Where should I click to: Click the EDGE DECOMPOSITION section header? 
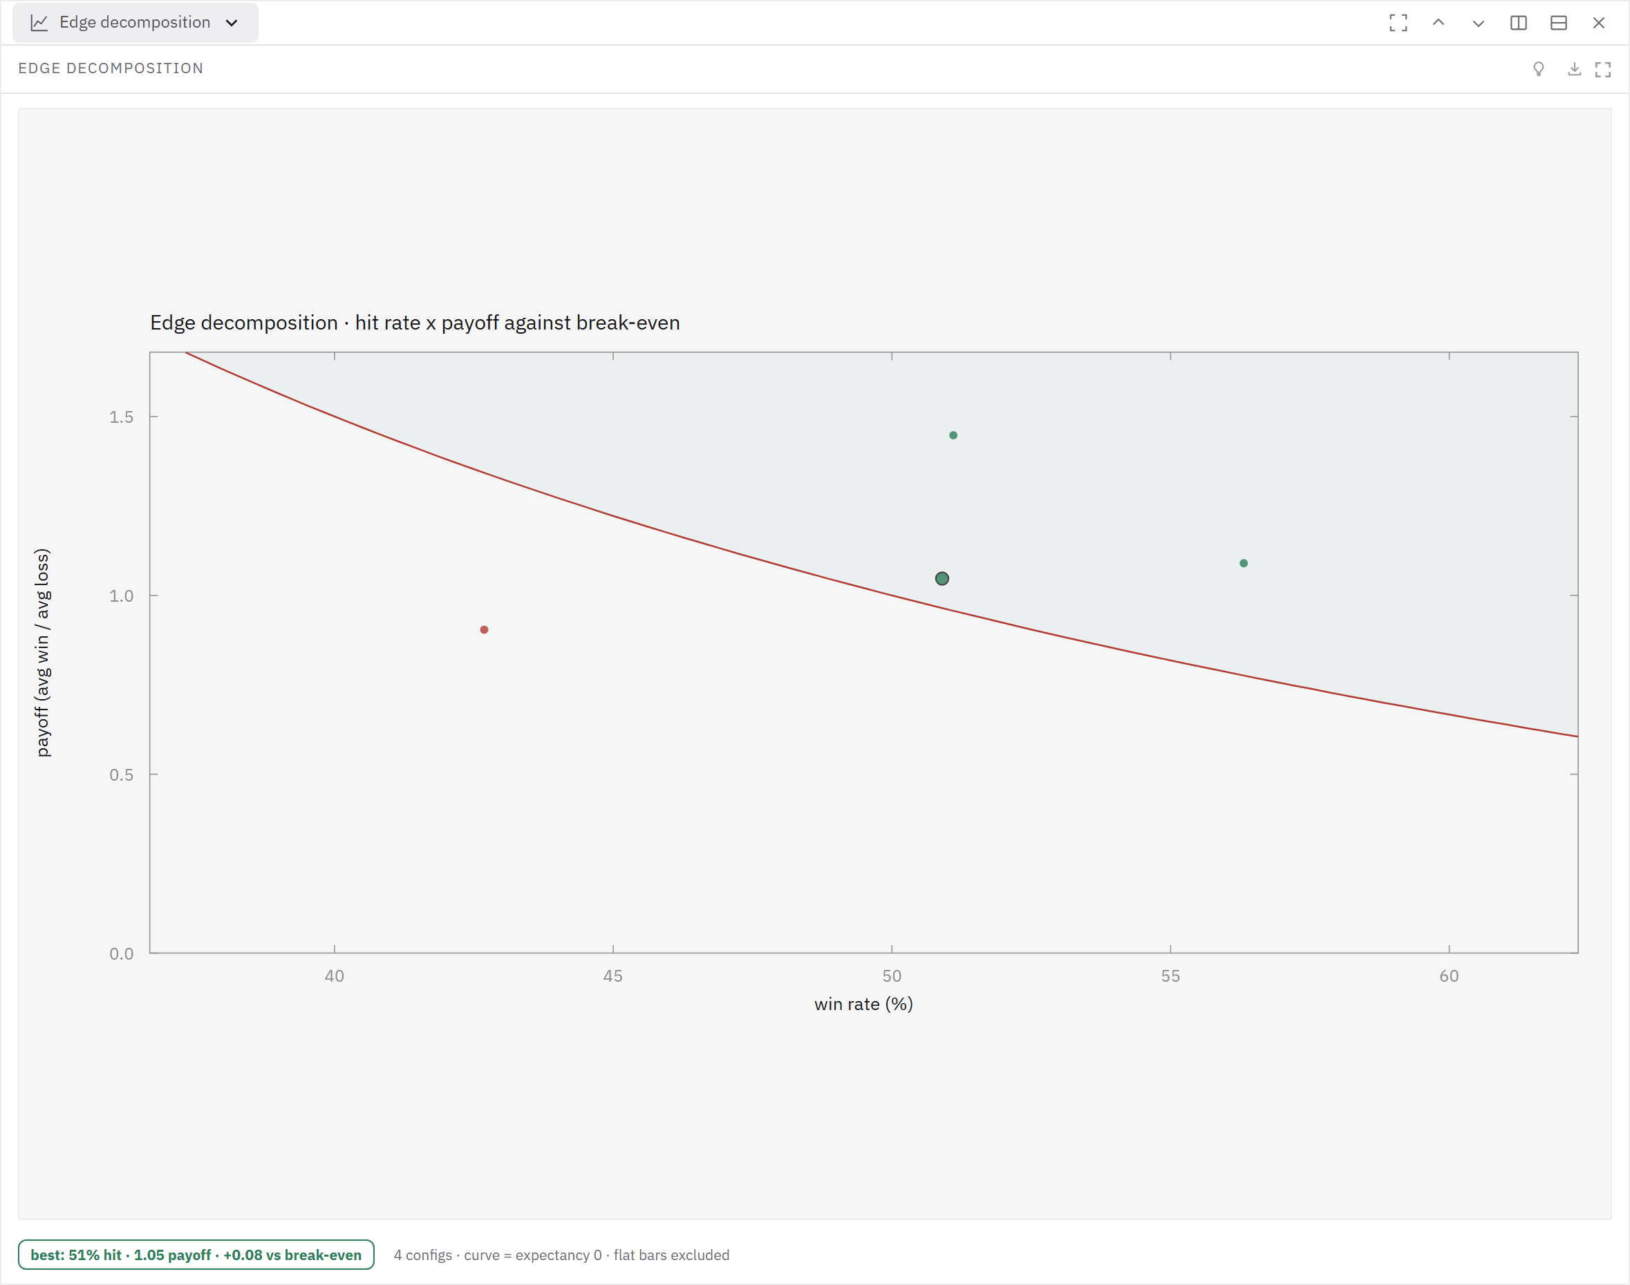coord(111,68)
